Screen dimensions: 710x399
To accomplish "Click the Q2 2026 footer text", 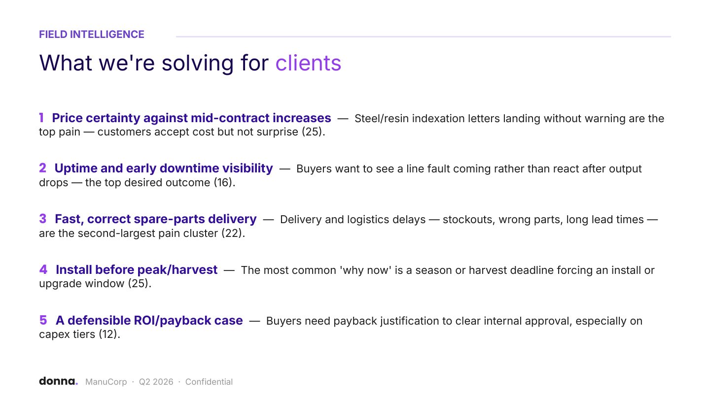I will (156, 382).
